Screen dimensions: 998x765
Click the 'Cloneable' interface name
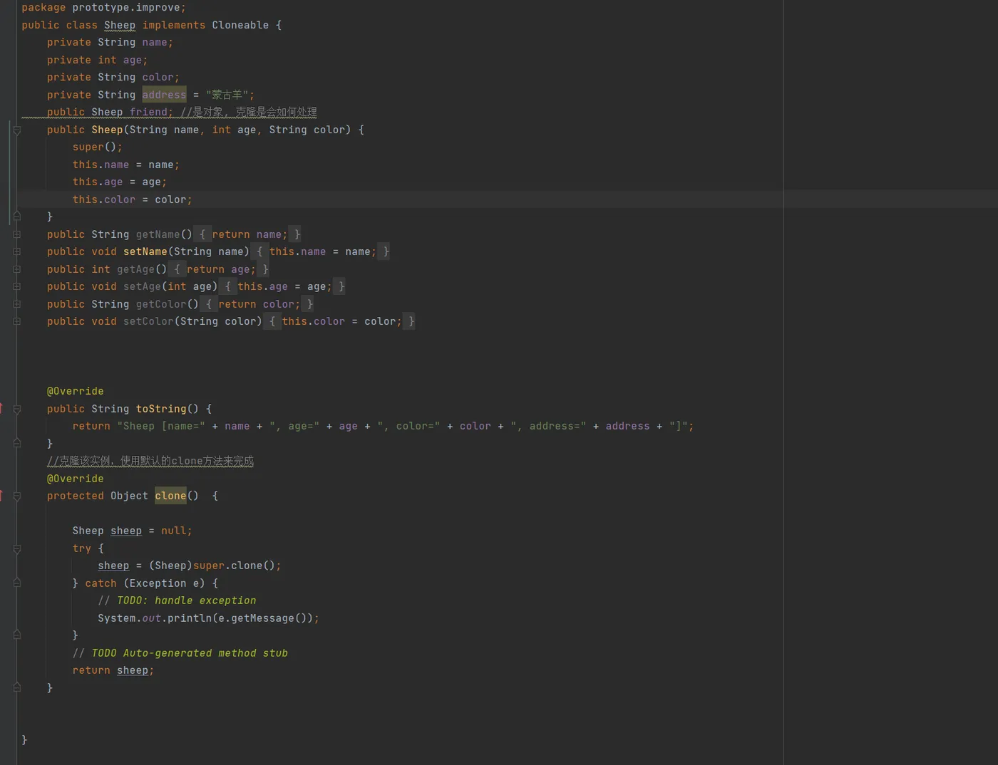pyautogui.click(x=240, y=25)
